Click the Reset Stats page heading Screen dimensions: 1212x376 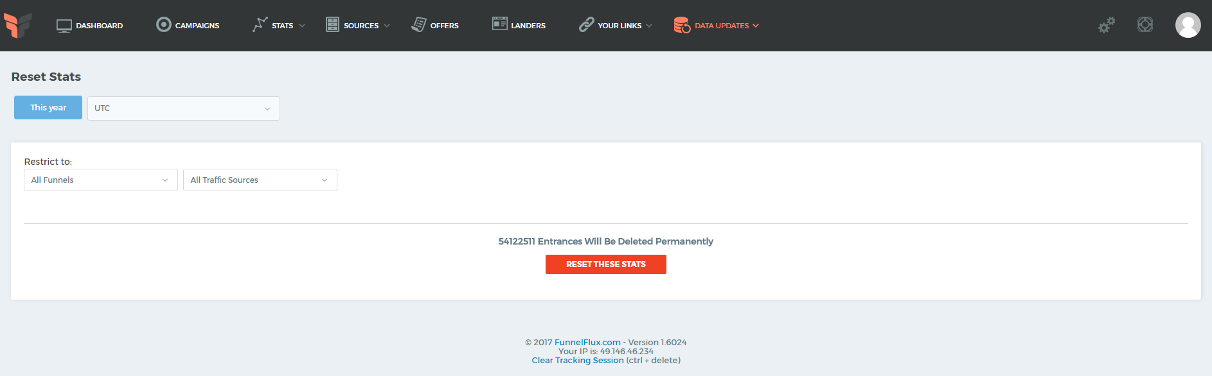[46, 77]
